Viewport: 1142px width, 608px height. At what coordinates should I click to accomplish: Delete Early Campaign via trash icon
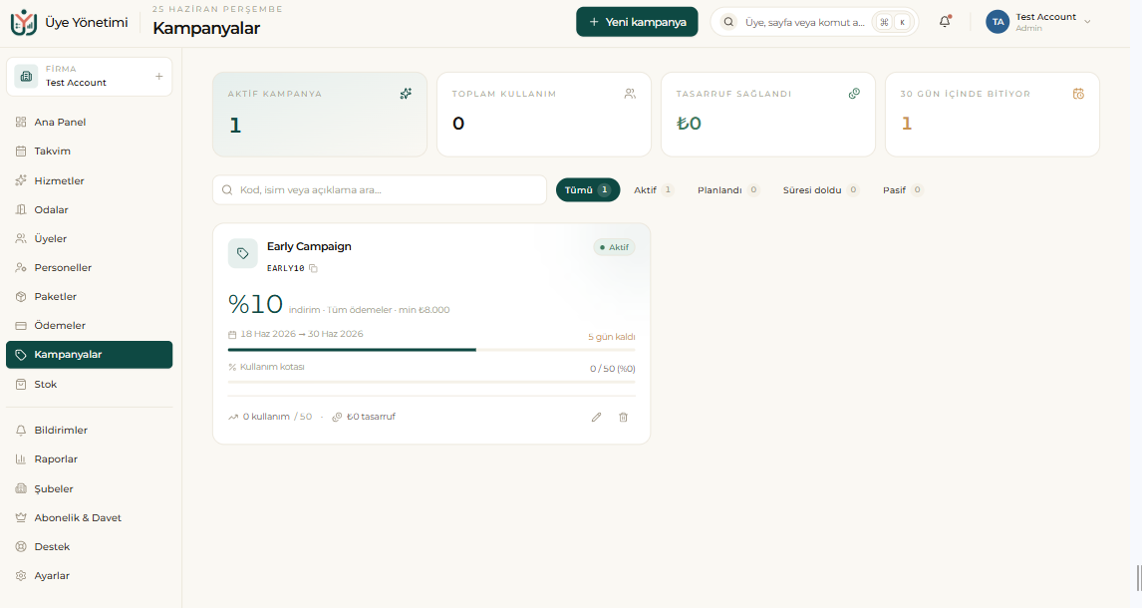click(x=624, y=418)
